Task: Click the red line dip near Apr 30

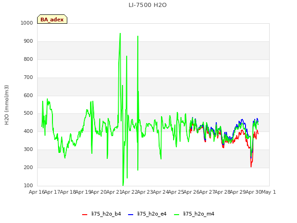Action: click(x=251, y=166)
